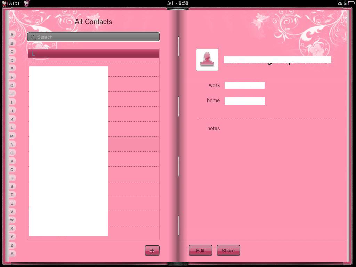The image size is (356, 267).
Task: Tap the battery icon in status bar
Action: pyautogui.click(x=351, y=3)
